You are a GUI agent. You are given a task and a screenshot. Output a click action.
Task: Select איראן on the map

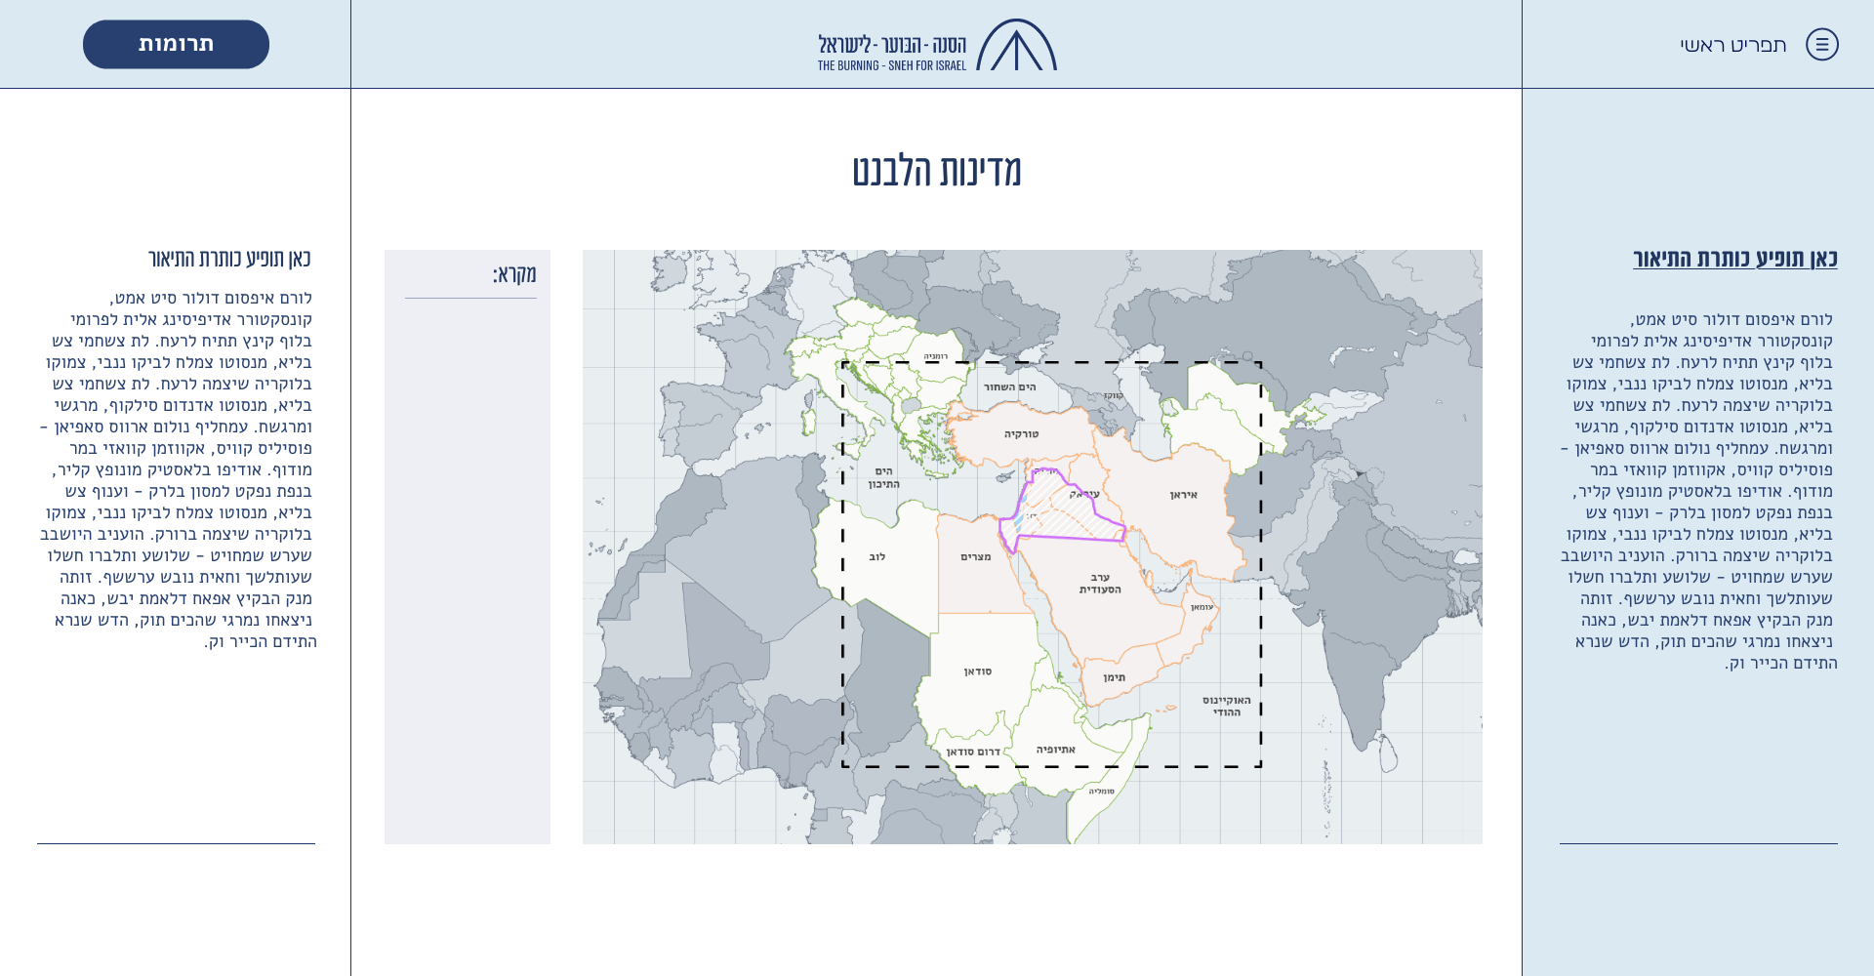(x=1183, y=495)
